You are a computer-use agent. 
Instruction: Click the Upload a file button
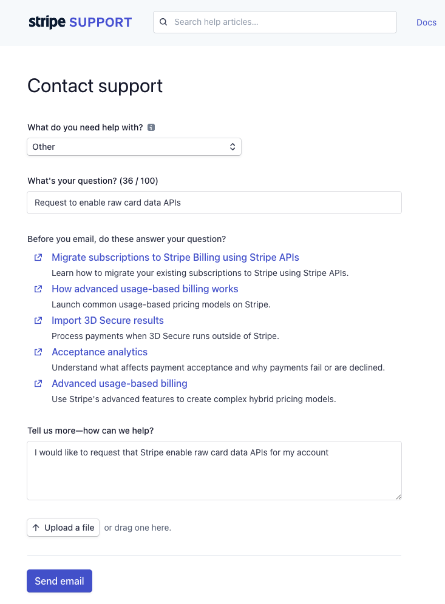click(63, 527)
